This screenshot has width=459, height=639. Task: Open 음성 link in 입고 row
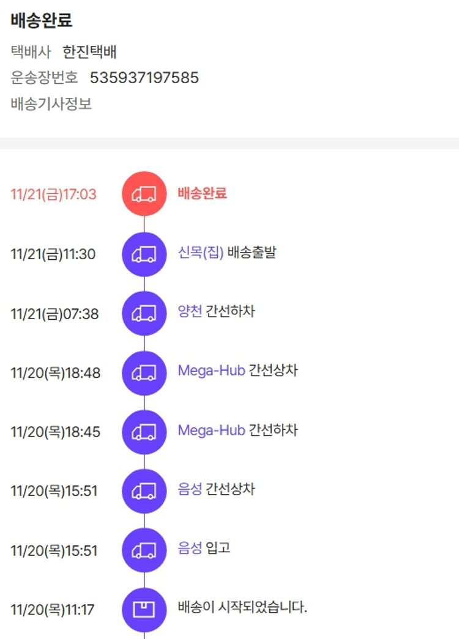point(190,548)
